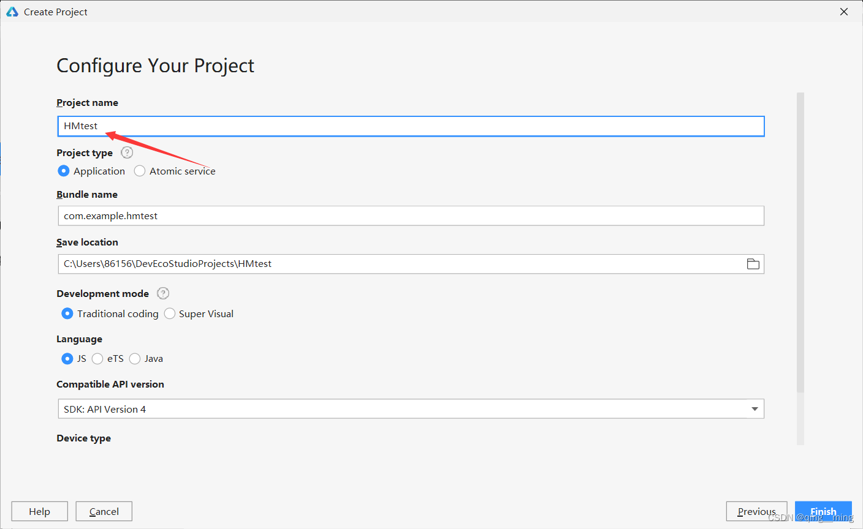This screenshot has height=529, width=863.
Task: Select Atomic service project type
Action: pyautogui.click(x=175, y=171)
